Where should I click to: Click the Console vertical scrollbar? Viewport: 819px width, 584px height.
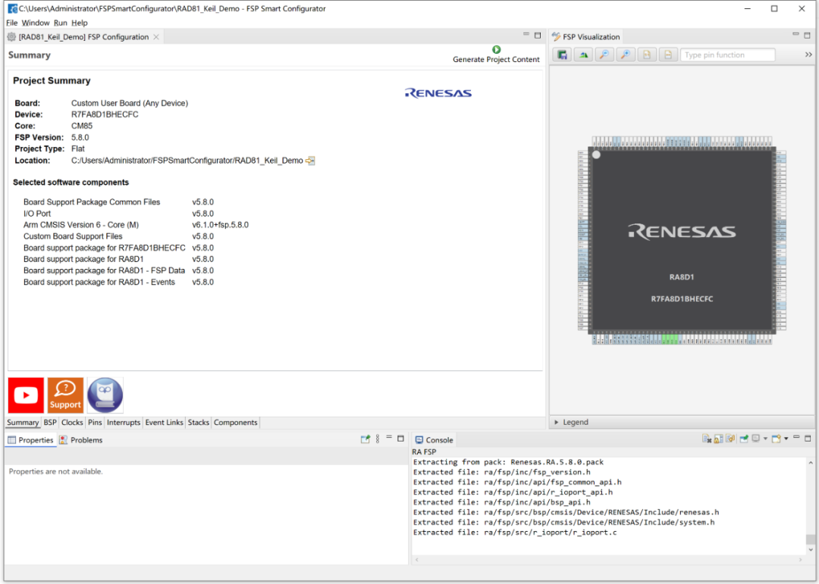pyautogui.click(x=811, y=541)
